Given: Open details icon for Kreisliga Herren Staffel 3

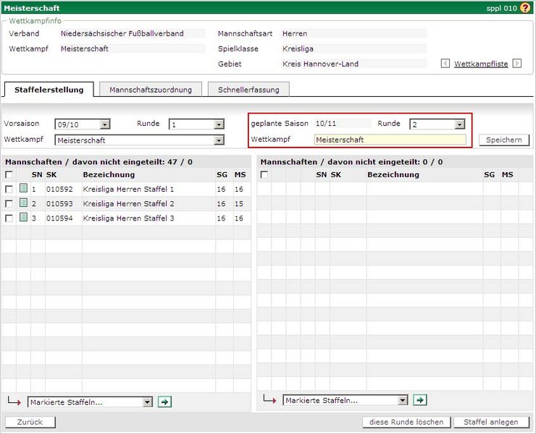Looking at the screenshot, I should pos(23,218).
